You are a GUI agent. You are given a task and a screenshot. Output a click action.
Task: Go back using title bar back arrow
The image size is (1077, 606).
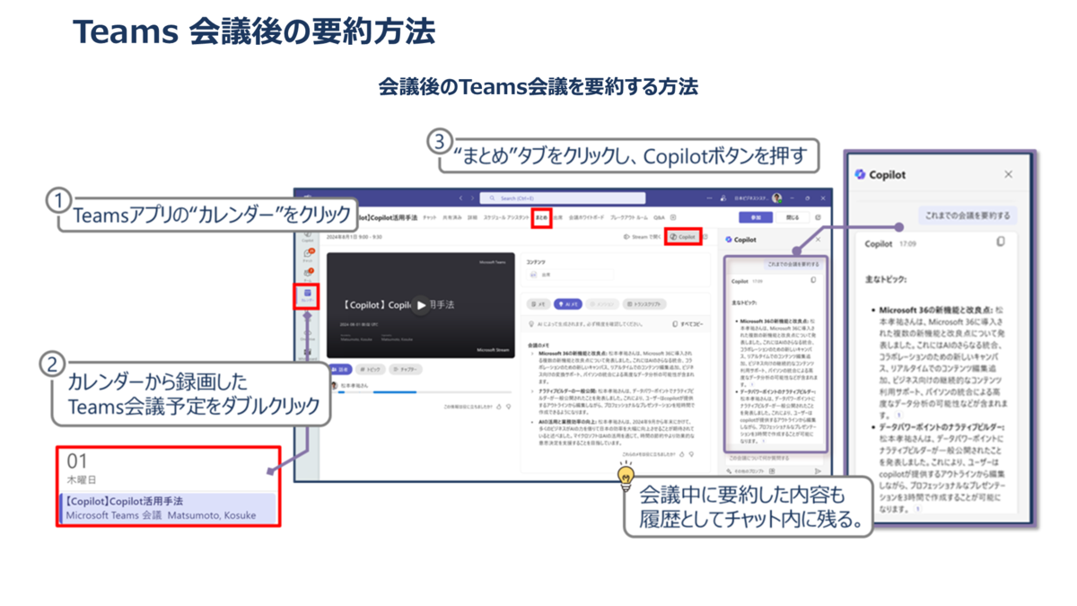point(460,198)
